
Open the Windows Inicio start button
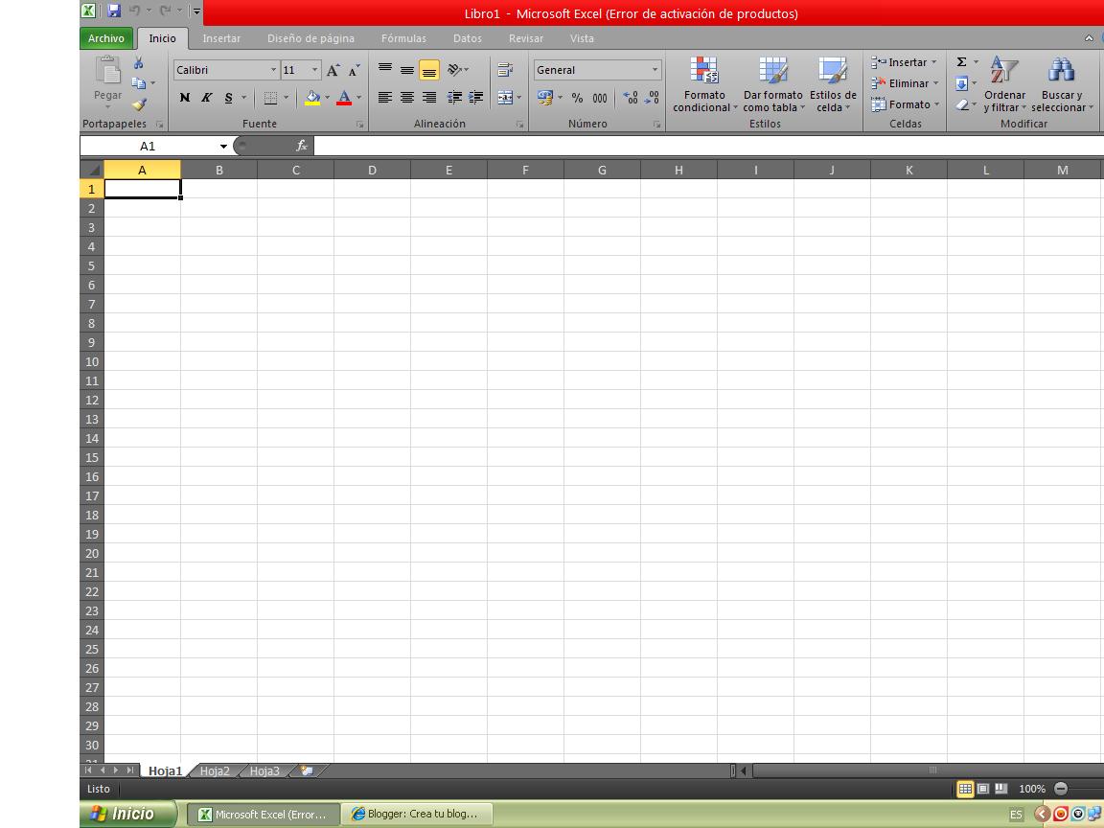coord(127,814)
